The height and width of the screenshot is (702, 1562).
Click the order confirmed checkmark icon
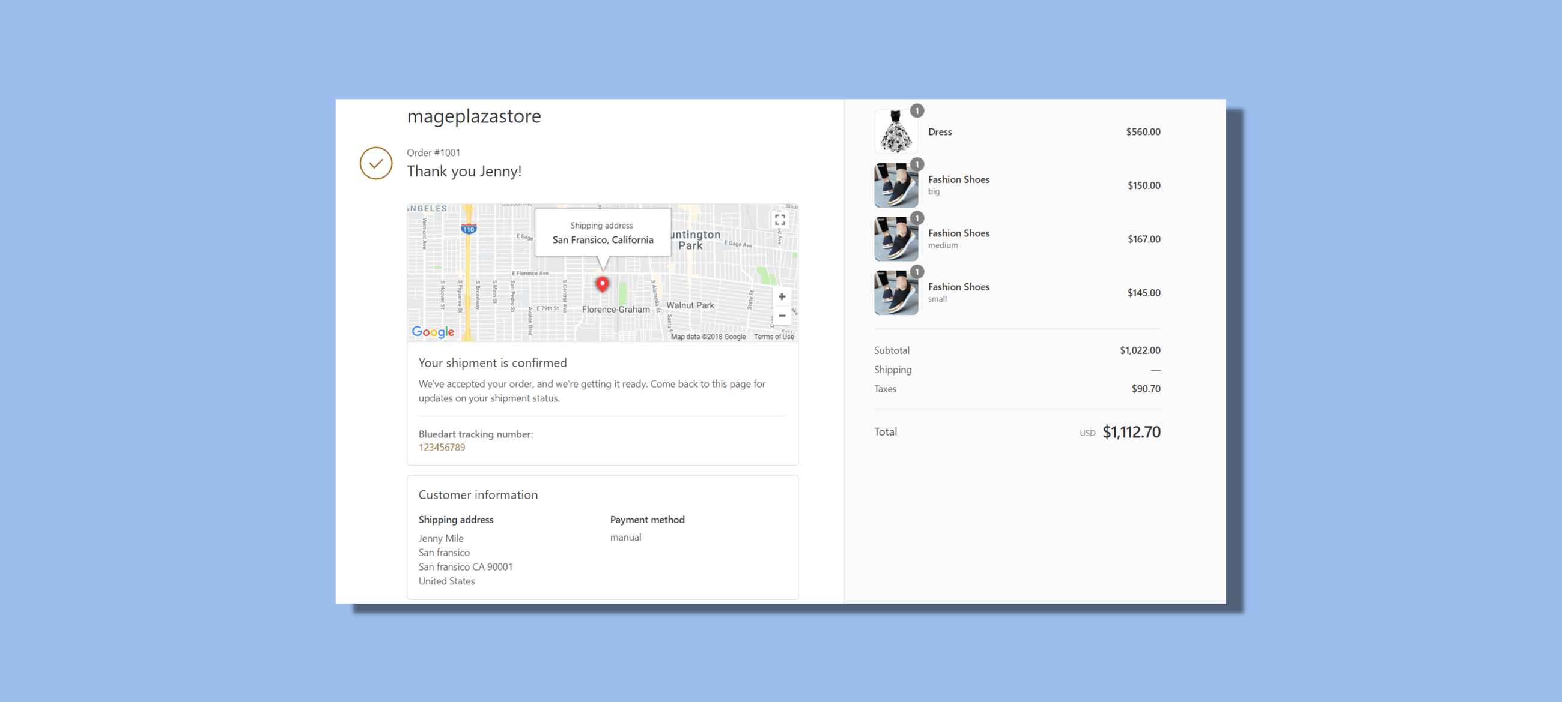click(376, 163)
